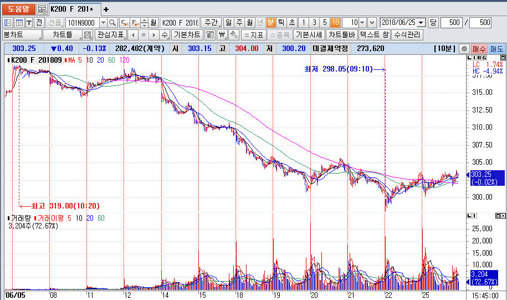The image size is (507, 300).
Task: Click the screen list icon beside 도움말
Action: pos(42,9)
